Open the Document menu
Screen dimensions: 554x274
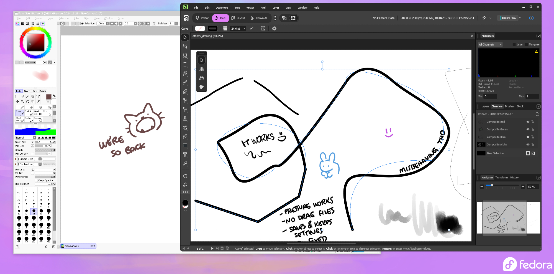coord(222,8)
